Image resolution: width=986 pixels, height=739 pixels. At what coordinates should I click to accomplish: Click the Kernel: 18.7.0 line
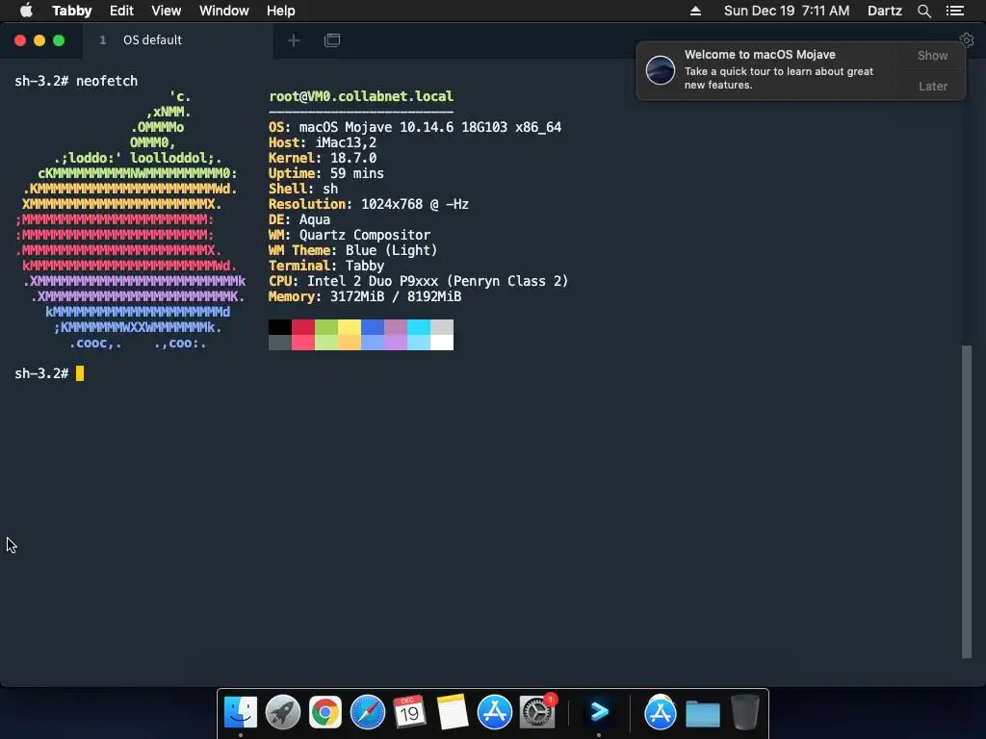coord(323,158)
